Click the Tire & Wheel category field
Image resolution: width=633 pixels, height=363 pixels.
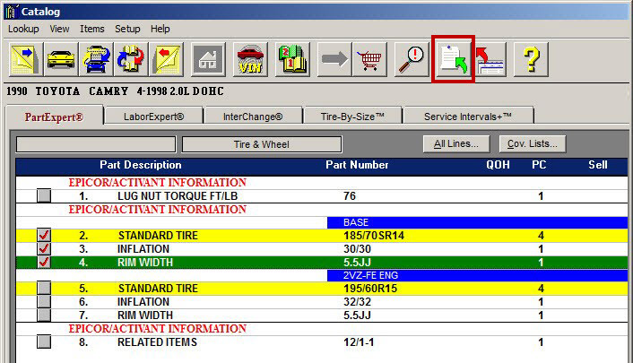(262, 144)
